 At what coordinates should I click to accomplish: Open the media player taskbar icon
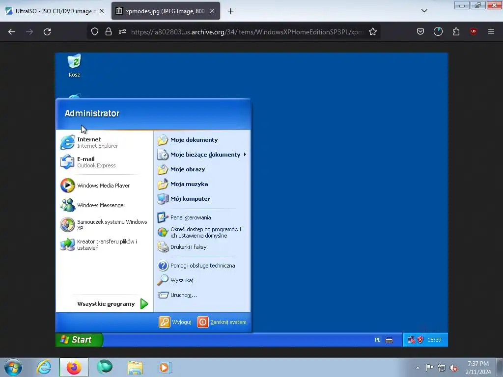165,367
